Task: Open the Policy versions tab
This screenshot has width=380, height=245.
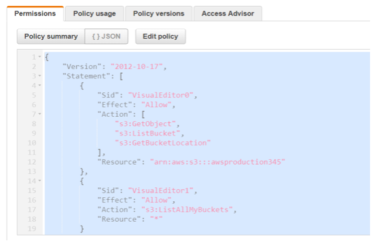Action: pos(159,13)
